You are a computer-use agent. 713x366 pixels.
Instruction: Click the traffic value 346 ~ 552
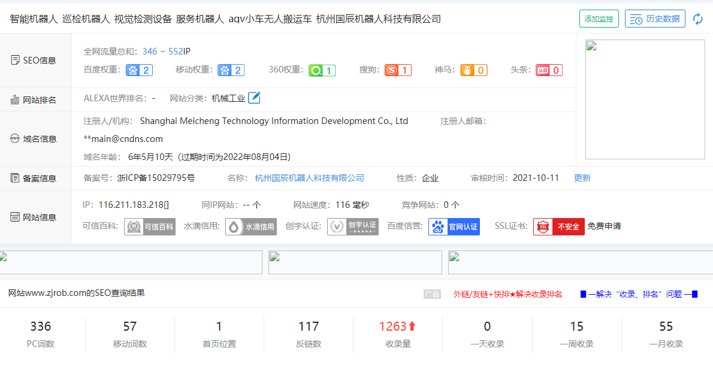point(163,52)
